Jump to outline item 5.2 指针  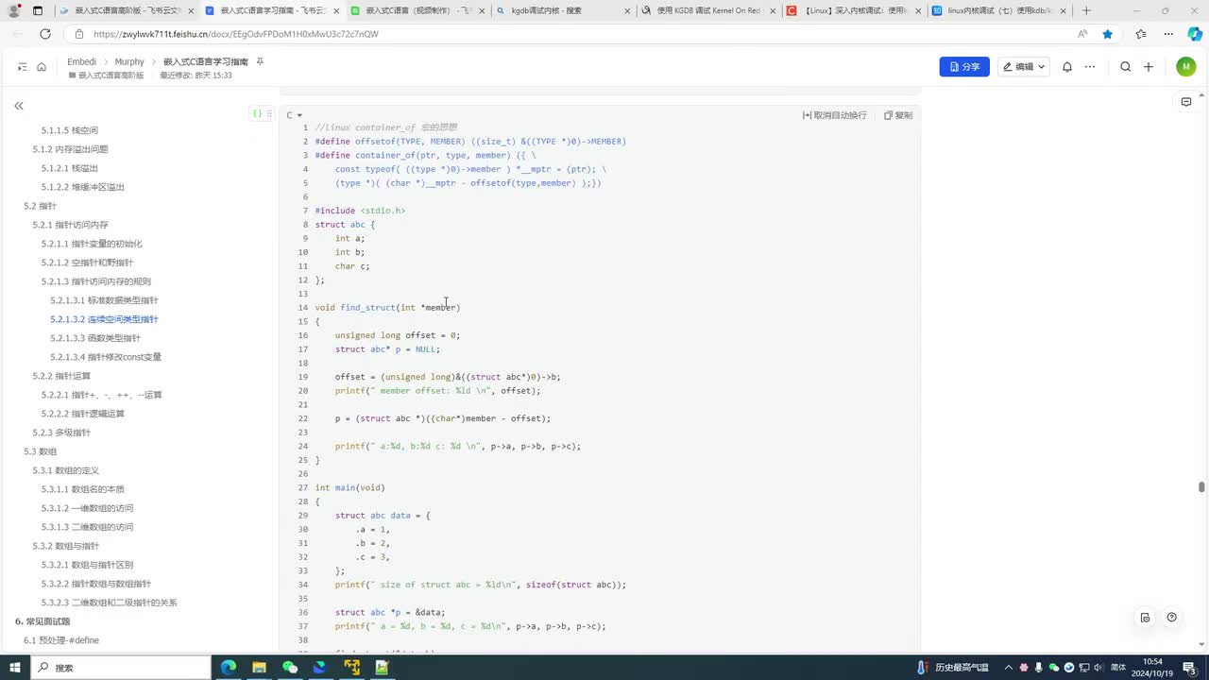pyautogui.click(x=41, y=206)
